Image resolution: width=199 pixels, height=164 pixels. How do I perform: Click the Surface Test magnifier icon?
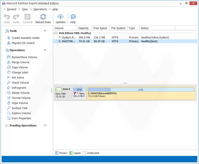point(9,108)
